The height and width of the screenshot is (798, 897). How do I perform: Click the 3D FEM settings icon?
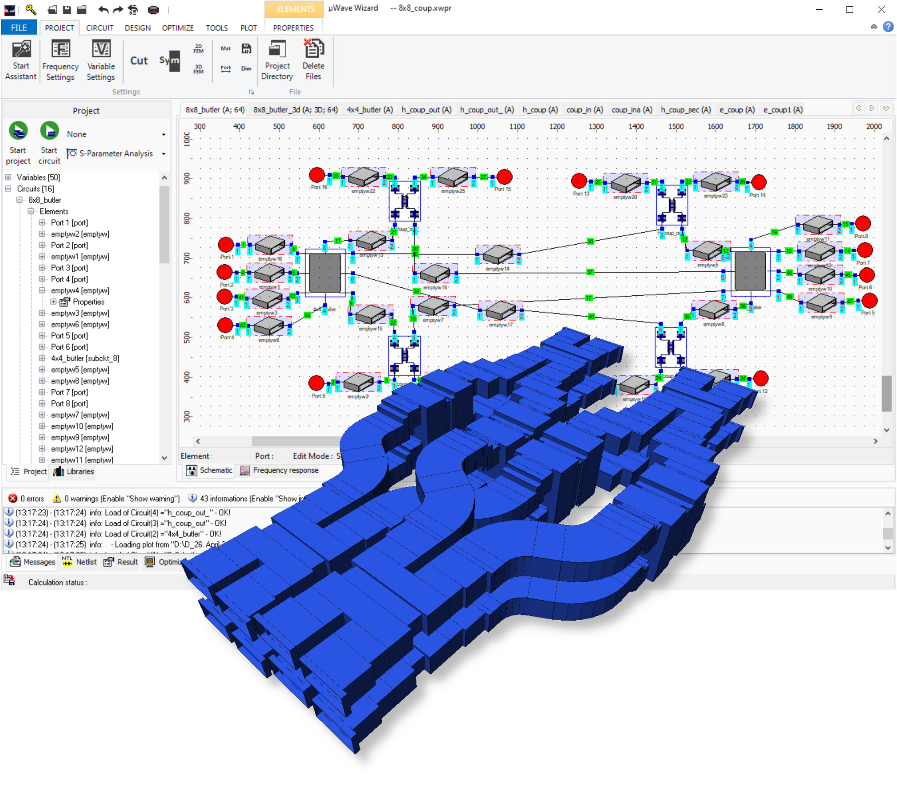pos(198,69)
